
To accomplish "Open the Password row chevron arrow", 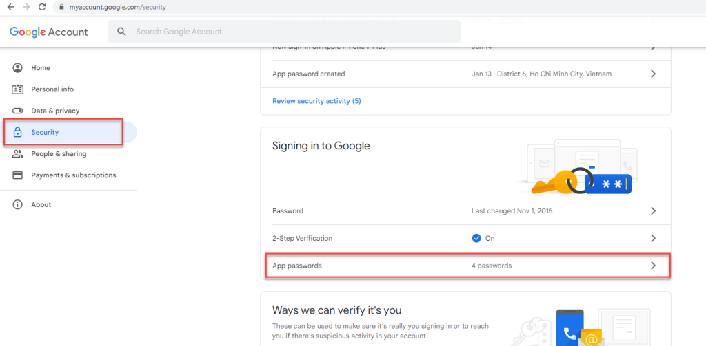I will click(x=653, y=211).
